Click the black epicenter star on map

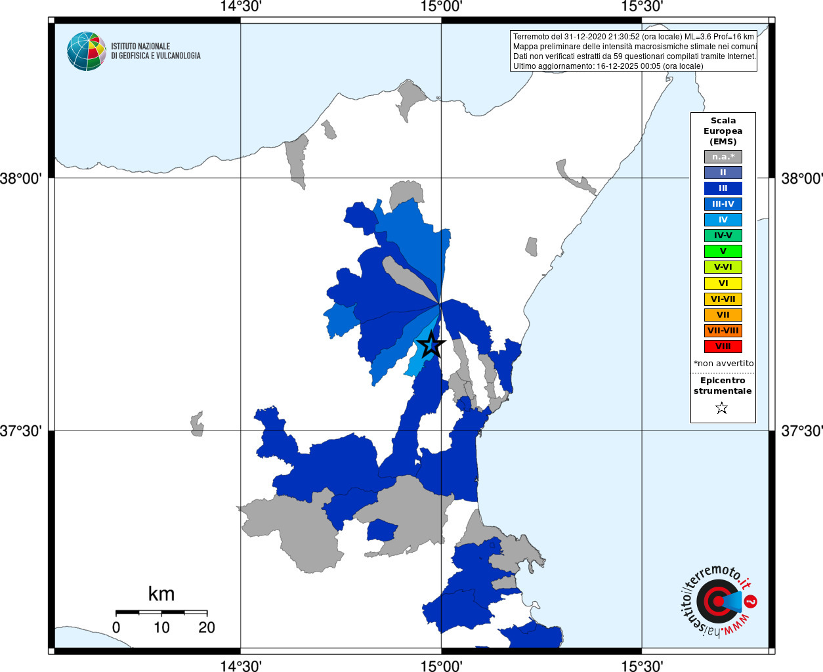431,344
